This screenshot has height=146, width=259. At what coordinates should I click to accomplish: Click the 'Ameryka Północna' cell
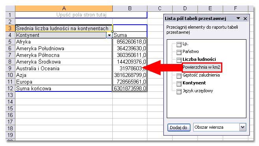pyautogui.click(x=64, y=55)
